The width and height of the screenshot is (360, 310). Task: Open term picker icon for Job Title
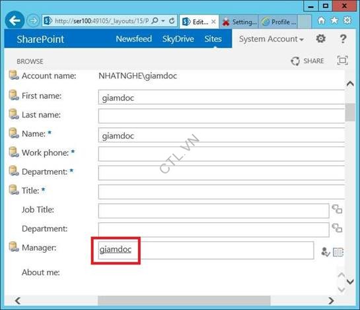point(337,209)
